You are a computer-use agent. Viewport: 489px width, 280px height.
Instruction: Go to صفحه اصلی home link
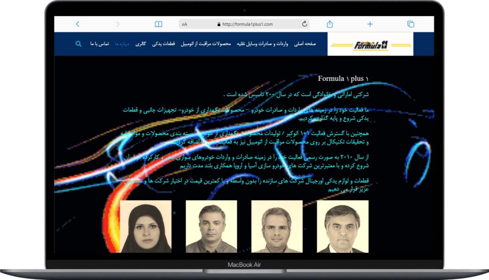[x=307, y=44]
